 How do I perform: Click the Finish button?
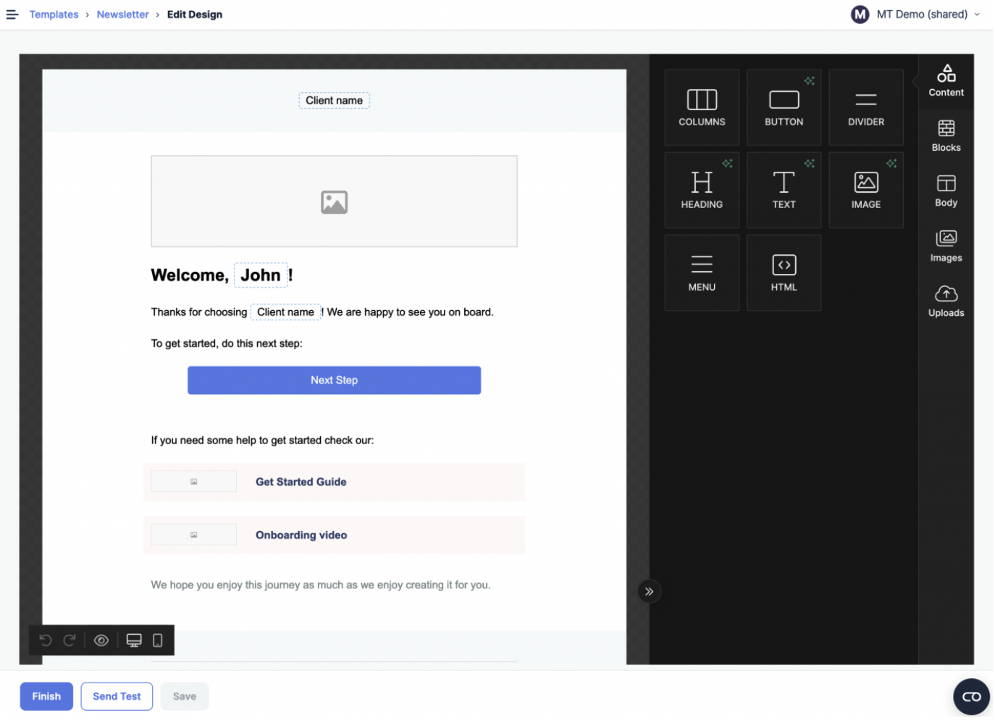click(46, 696)
